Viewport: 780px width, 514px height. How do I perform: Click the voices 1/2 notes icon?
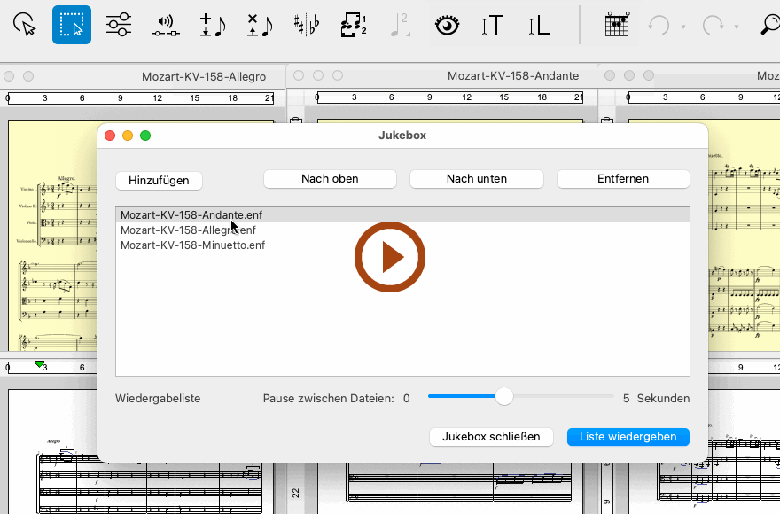pyautogui.click(x=354, y=26)
